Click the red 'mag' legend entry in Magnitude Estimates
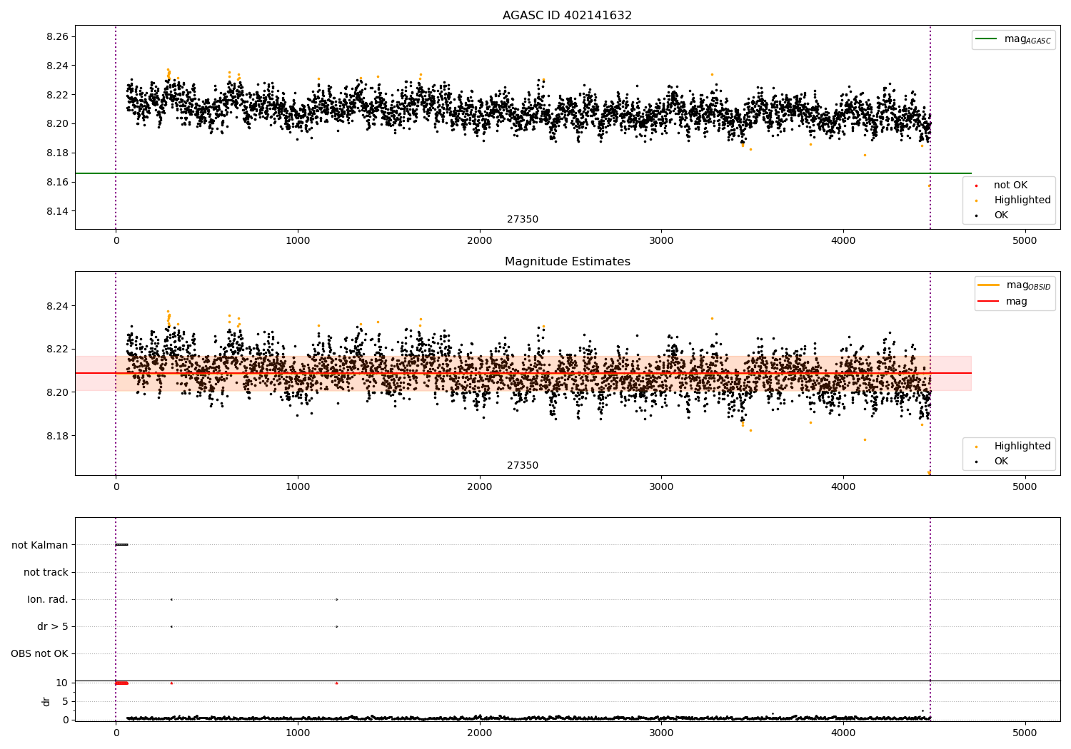1071x749 pixels. click(1017, 302)
